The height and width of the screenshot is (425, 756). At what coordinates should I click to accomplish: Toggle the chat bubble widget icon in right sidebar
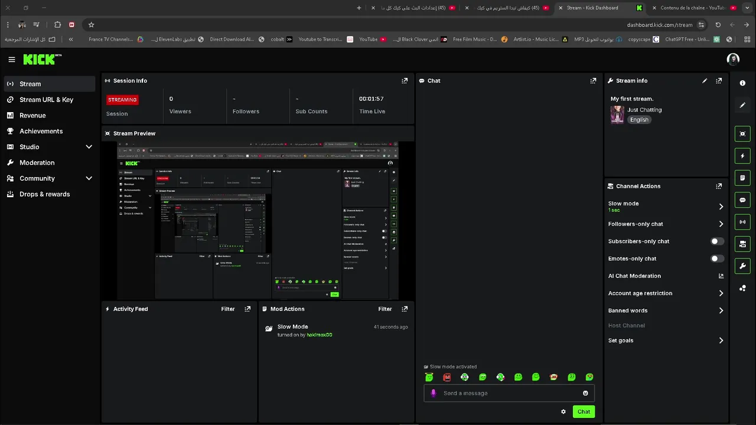742,200
